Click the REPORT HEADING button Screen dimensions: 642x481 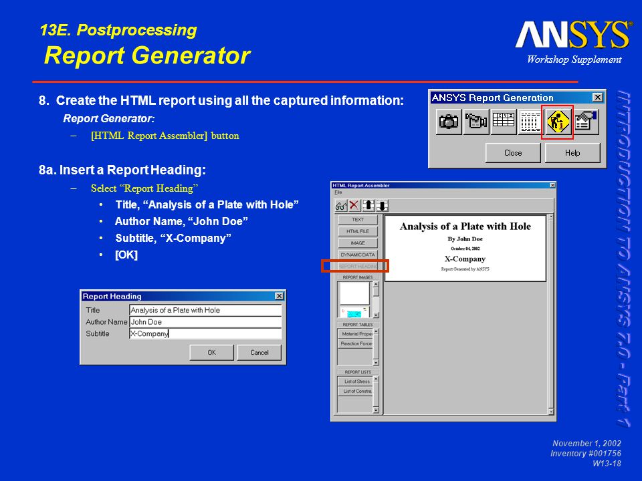358,267
